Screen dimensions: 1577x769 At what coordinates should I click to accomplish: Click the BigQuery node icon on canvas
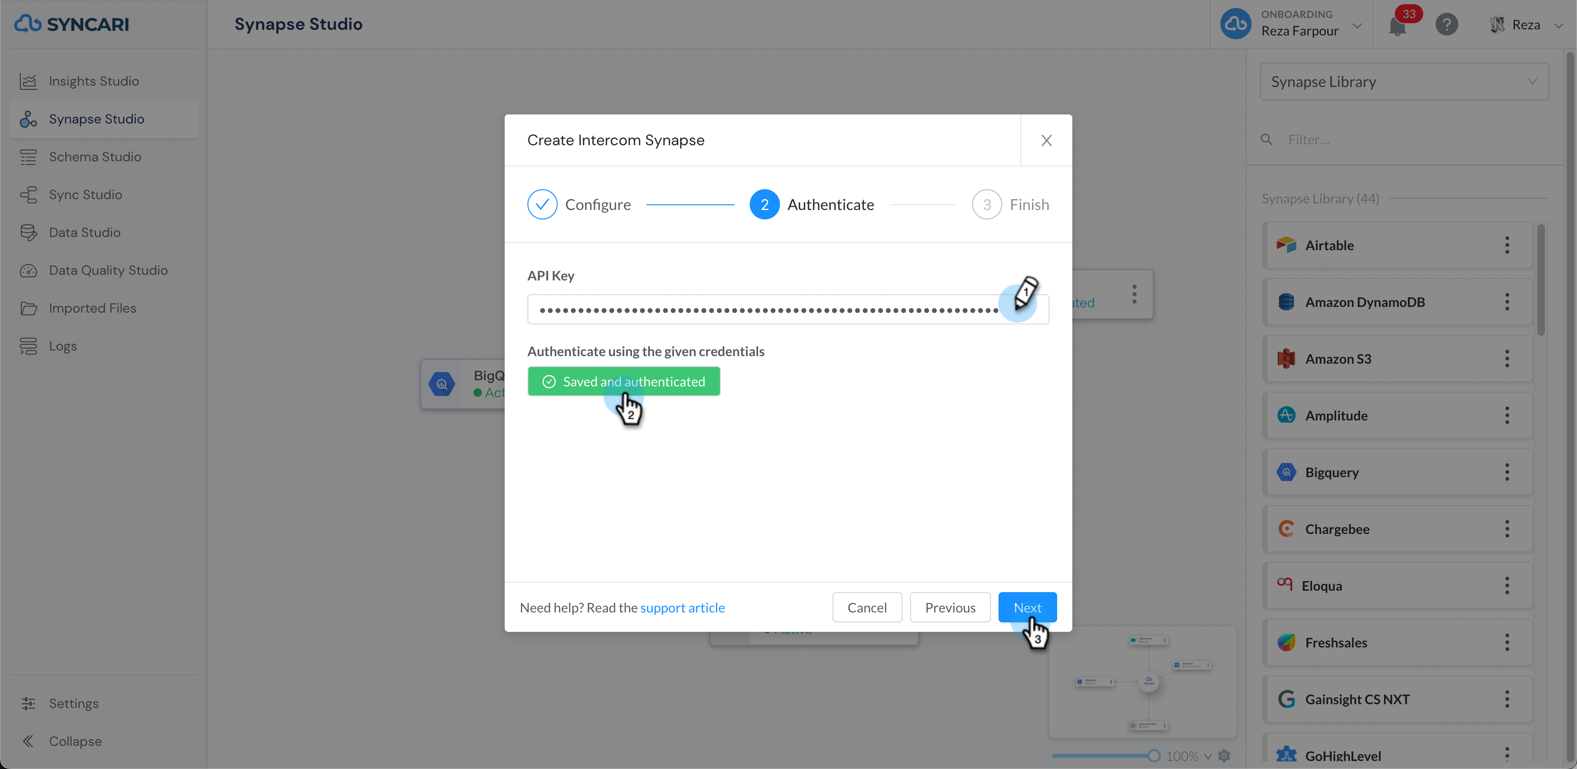click(x=441, y=384)
